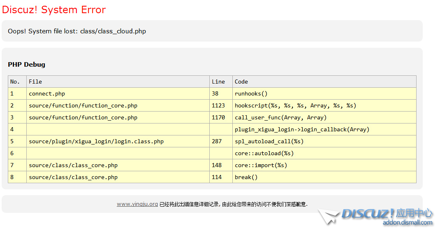This screenshot has width=440, height=233.
Task: Click line number 114 cell
Action: click(221, 177)
